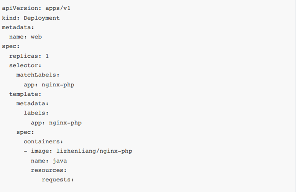Click the apps/v1 value

(58, 8)
